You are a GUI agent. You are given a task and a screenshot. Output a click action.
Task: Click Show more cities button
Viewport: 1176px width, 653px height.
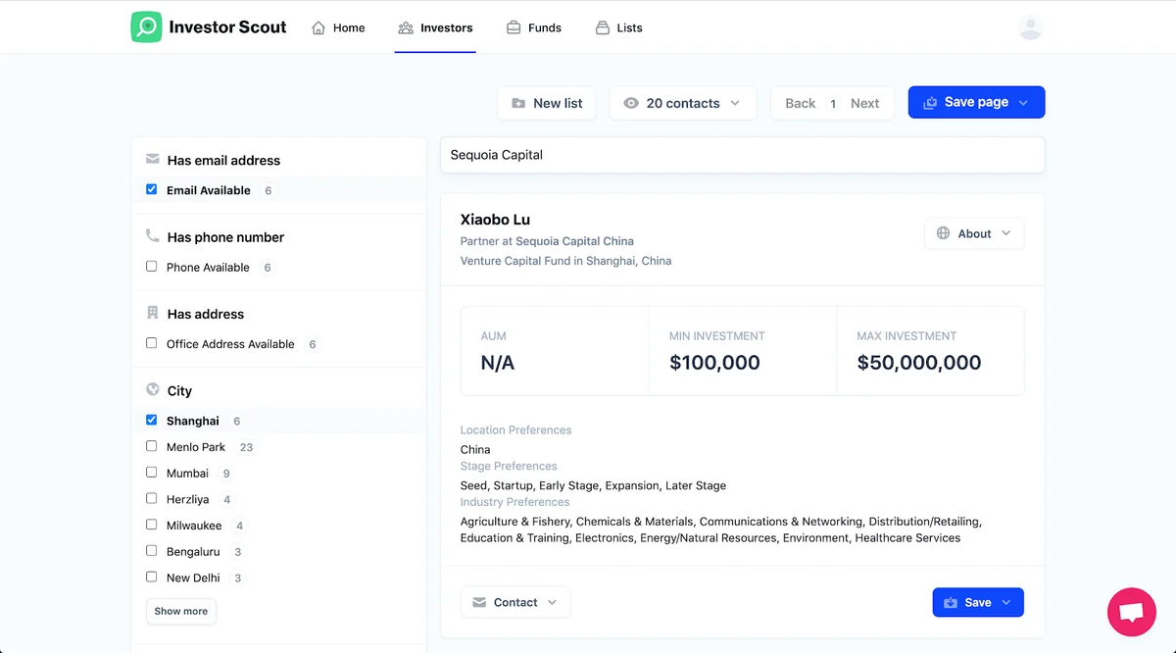point(181,611)
